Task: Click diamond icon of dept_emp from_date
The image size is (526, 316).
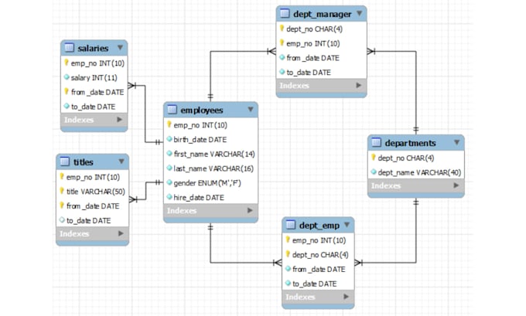Action: point(289,269)
